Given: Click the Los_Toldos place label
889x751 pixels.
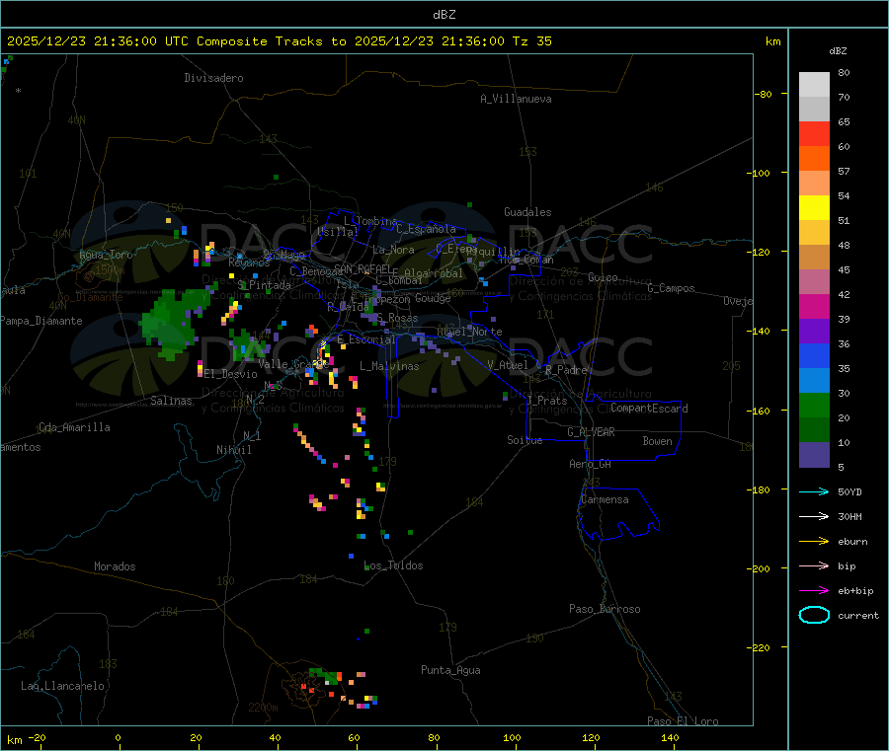Looking at the screenshot, I should pyautogui.click(x=393, y=565).
